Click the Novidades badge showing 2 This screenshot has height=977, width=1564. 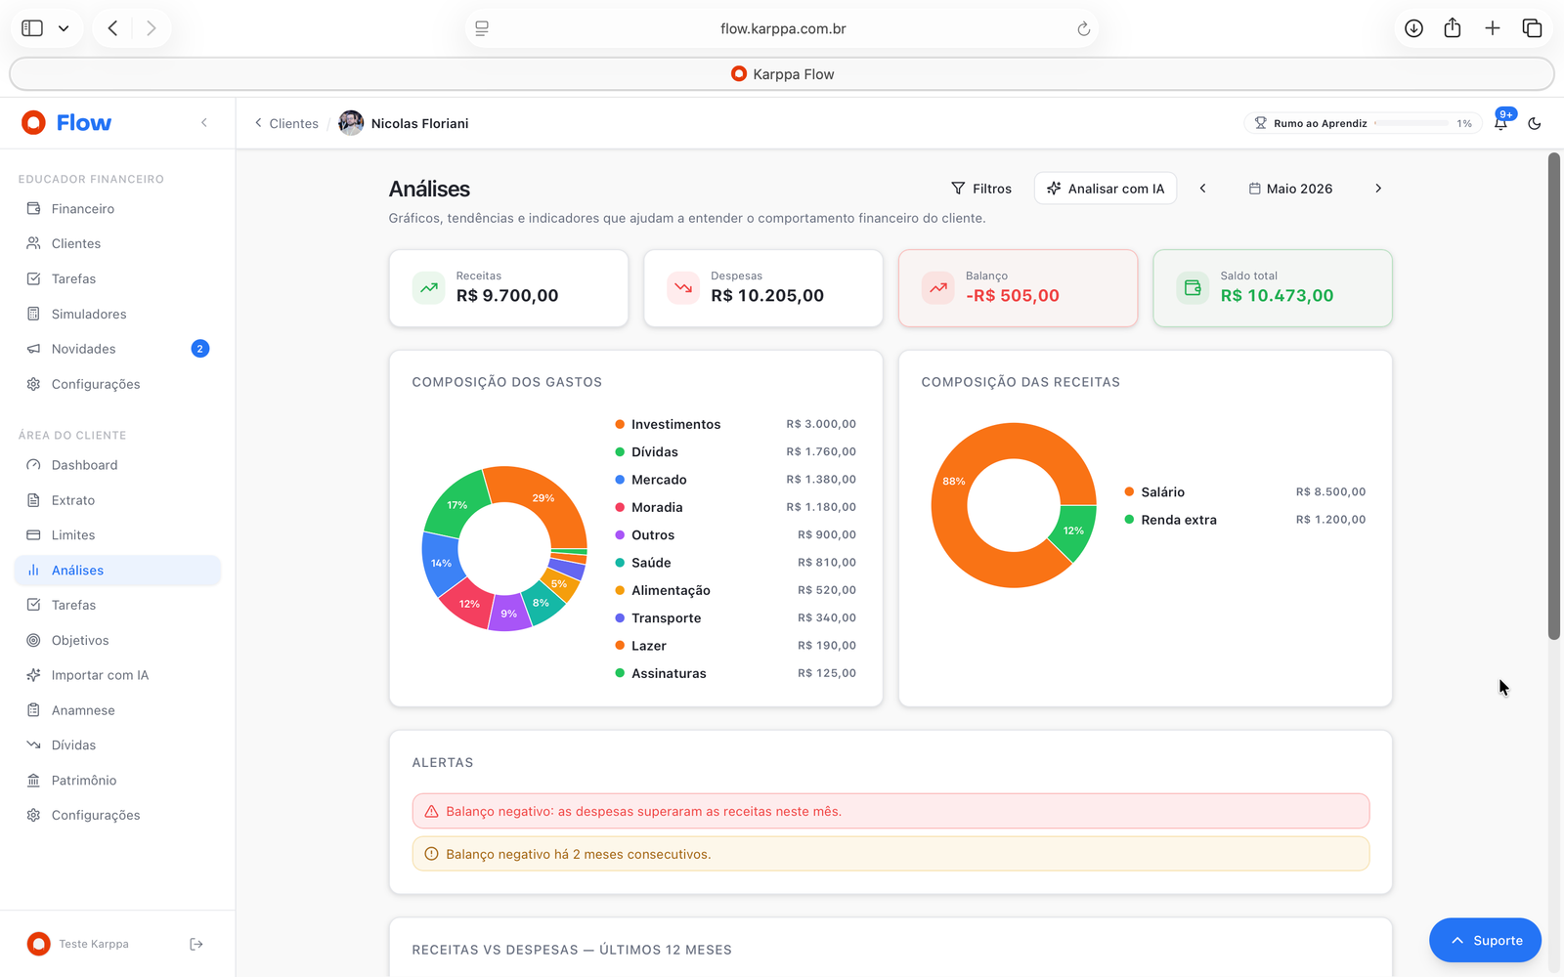pos(200,349)
